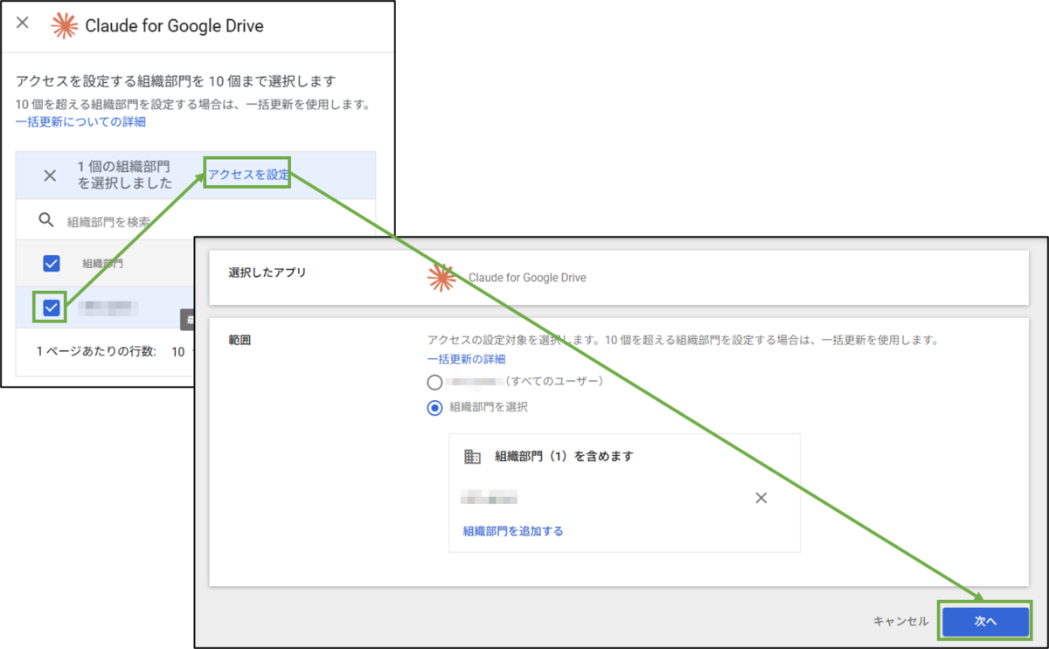Click the Claude logo in the panel header
1049x649 pixels.
click(x=64, y=26)
